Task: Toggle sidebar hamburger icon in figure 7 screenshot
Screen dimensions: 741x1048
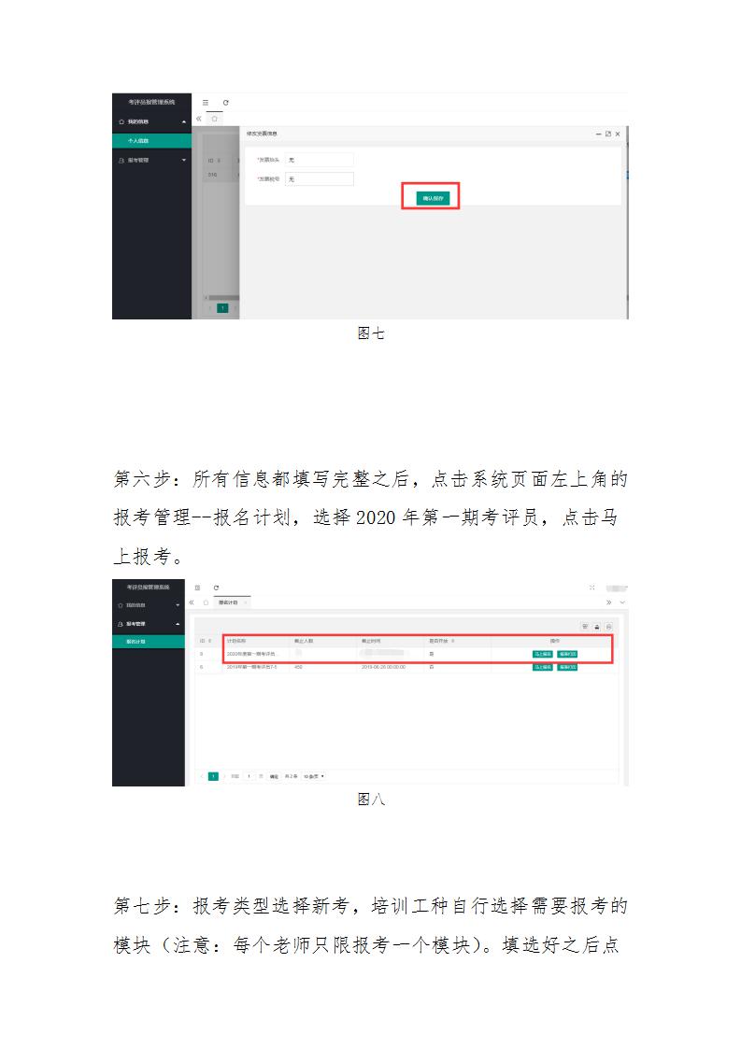Action: tap(206, 102)
